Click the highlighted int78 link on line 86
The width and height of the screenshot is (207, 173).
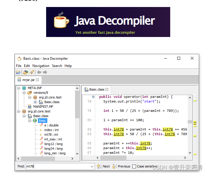(x=141, y=148)
